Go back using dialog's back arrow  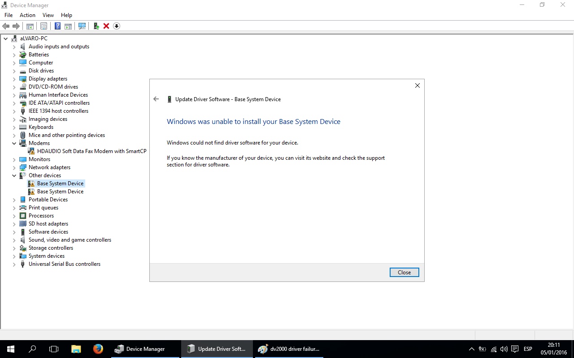click(156, 99)
